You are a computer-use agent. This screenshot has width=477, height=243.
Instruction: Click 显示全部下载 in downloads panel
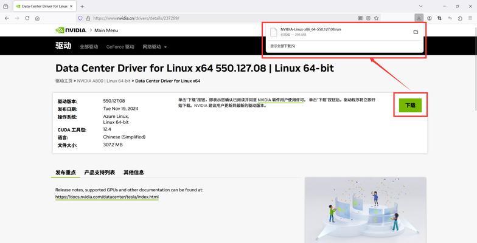coord(282,46)
